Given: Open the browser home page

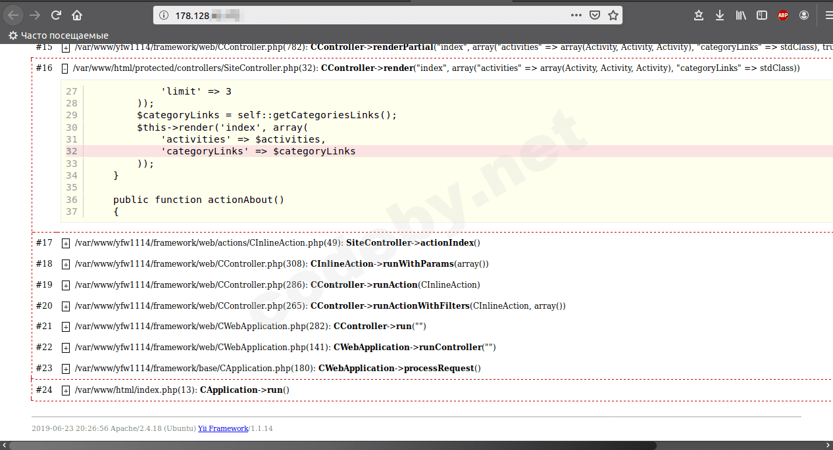Looking at the screenshot, I should tap(77, 15).
